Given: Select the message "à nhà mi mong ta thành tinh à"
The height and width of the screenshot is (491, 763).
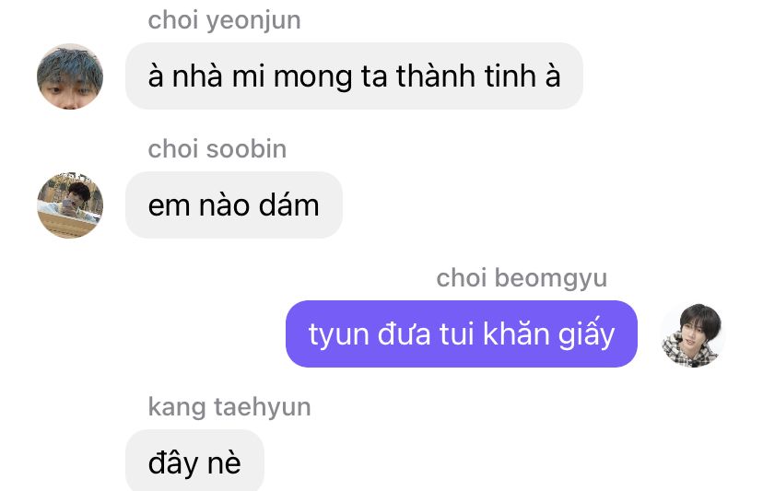Looking at the screenshot, I should 354,76.
